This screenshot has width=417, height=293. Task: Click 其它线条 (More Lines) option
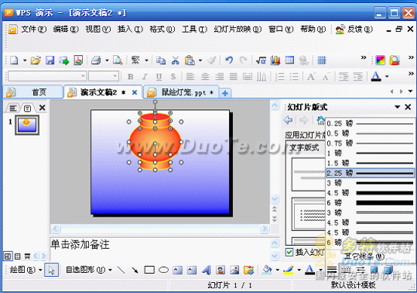tap(364, 257)
